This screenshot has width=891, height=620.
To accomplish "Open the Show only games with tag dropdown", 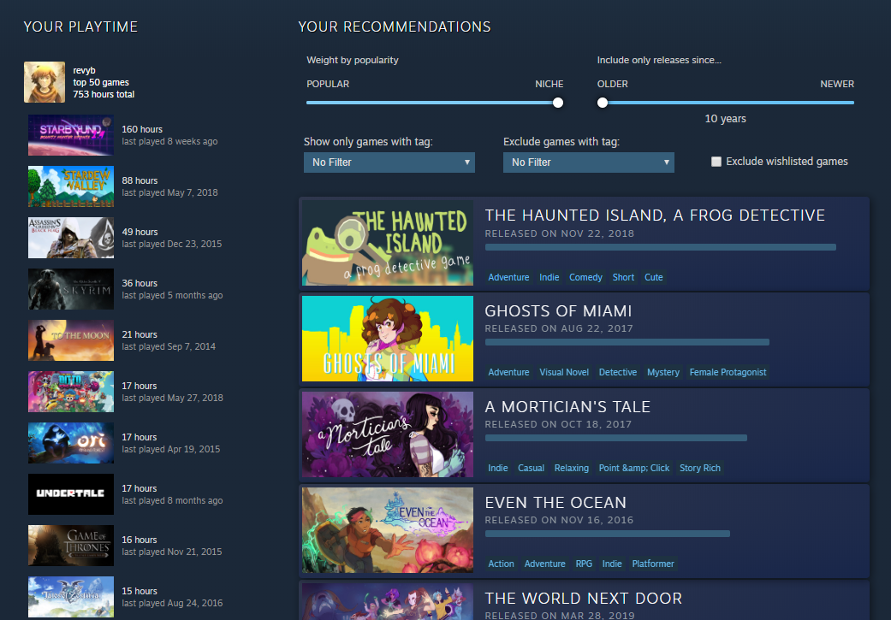I will point(389,162).
